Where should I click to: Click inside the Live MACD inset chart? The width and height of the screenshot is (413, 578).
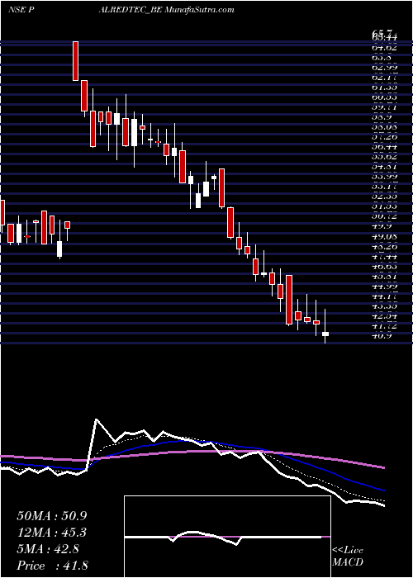227,537
